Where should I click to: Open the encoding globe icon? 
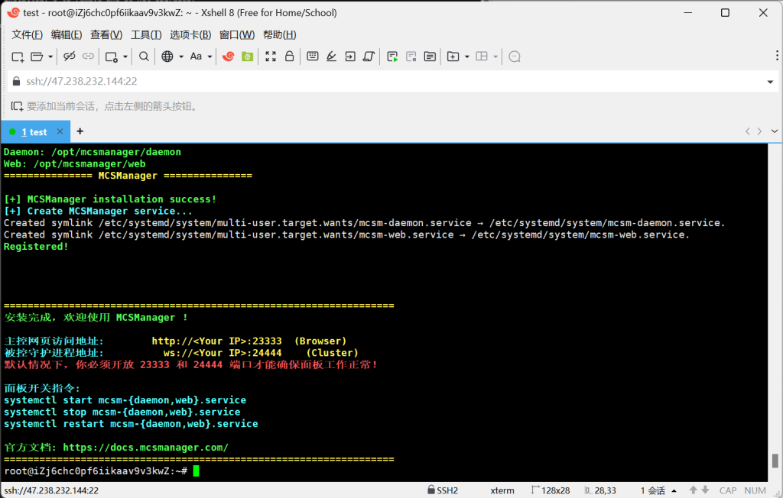(x=167, y=57)
